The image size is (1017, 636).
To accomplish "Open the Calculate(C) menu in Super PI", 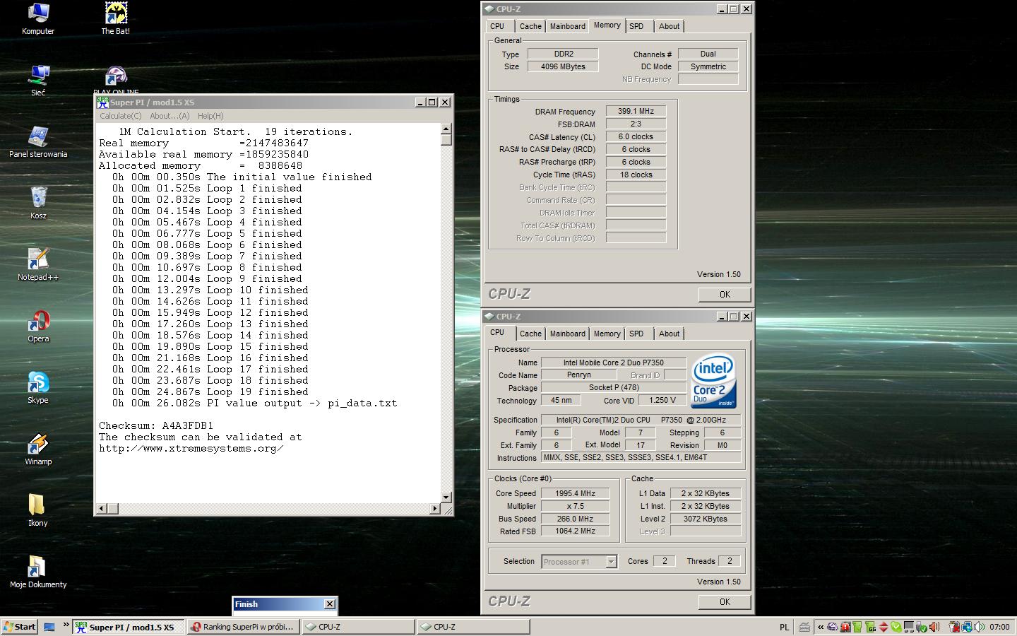I will [120, 116].
